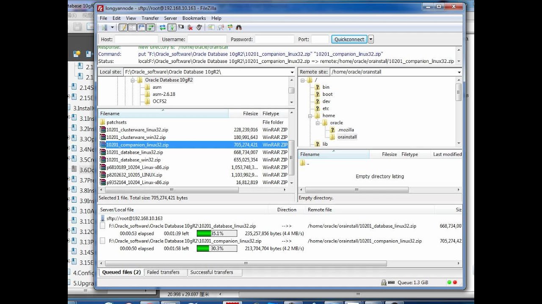The width and height of the screenshot is (542, 304).
Task: Open the Transfer menu
Action: 150,18
